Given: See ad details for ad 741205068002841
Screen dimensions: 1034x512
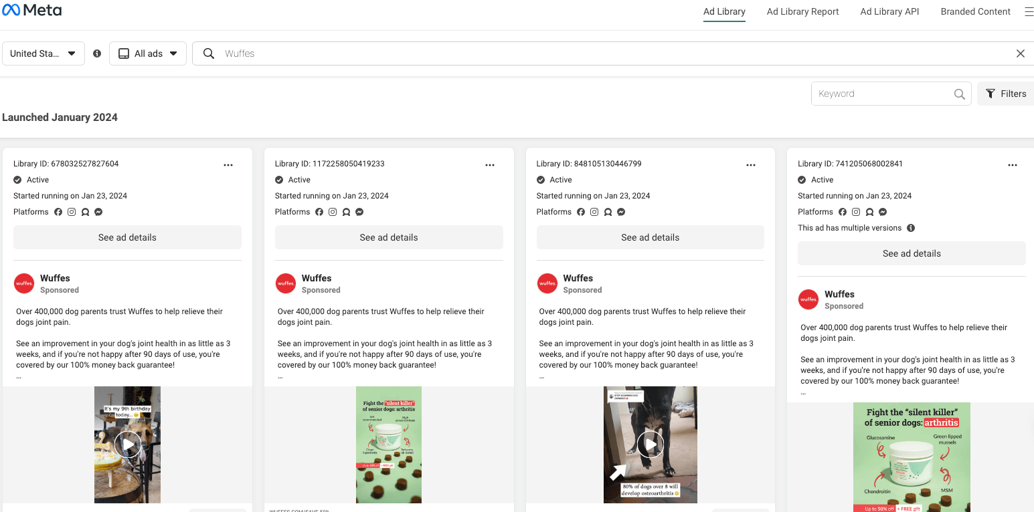Looking at the screenshot, I should click(x=912, y=253).
